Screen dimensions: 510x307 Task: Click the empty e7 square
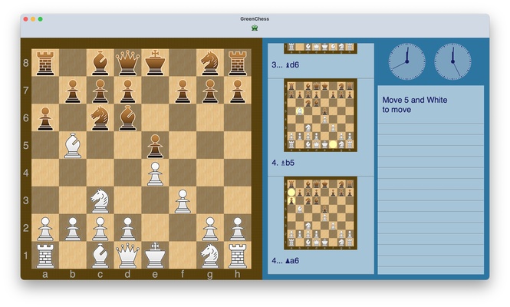[x=155, y=90]
